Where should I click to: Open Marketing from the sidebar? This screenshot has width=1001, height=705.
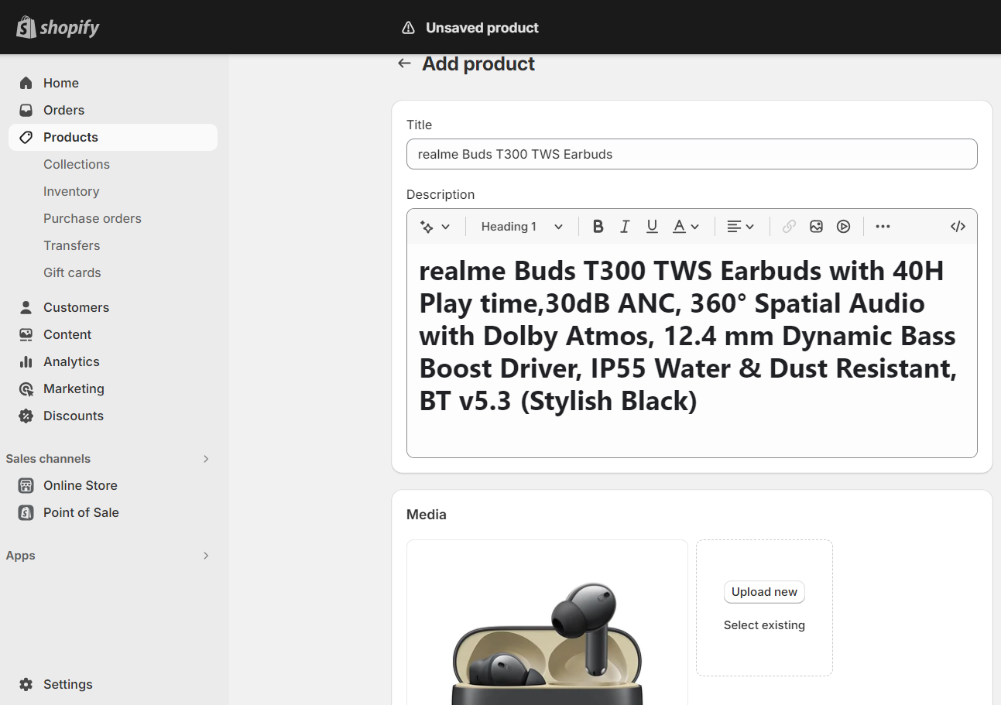74,388
